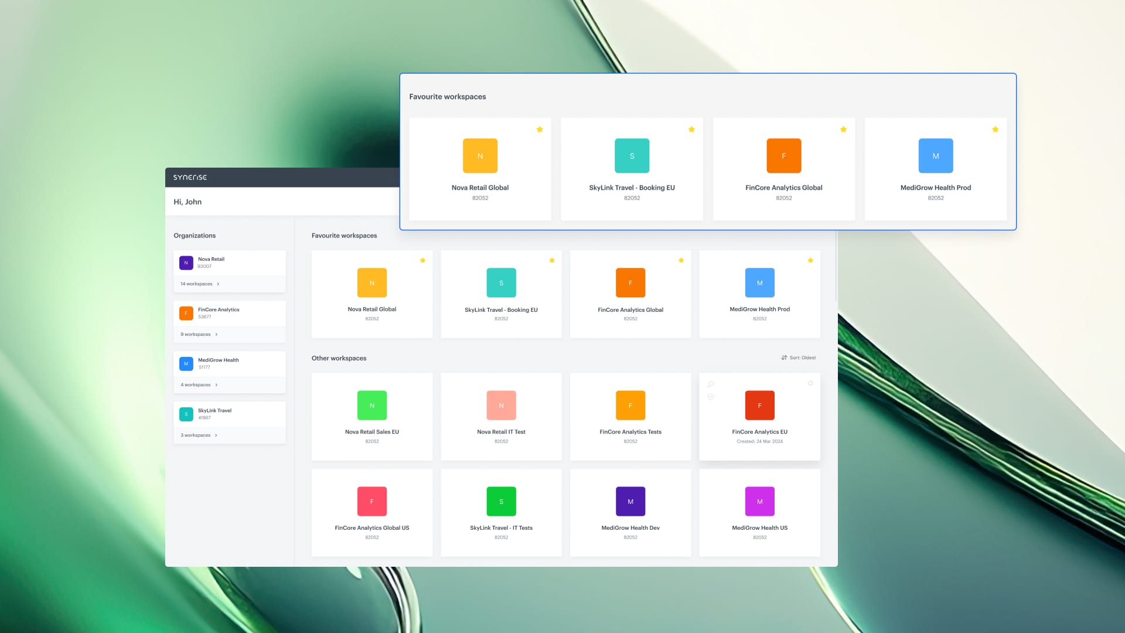The image size is (1125, 633).
Task: Click the magnifier icon on FinCore Analytics EU card
Action: (711, 384)
